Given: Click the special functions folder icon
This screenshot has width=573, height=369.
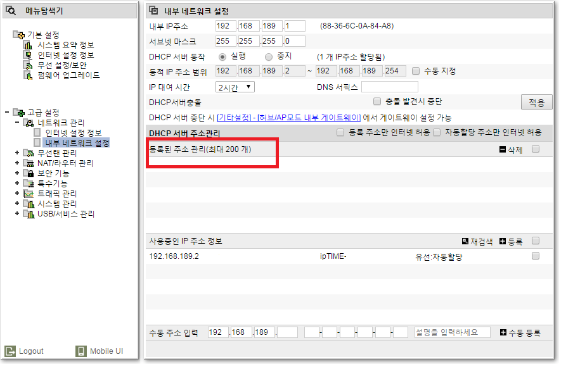Looking at the screenshot, I should (29, 183).
